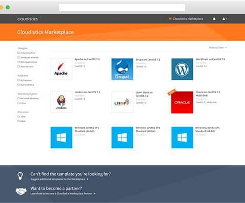Viewport: 245px width, 203px height.
Task: Open the Oracle template tile
Action: coord(182,102)
